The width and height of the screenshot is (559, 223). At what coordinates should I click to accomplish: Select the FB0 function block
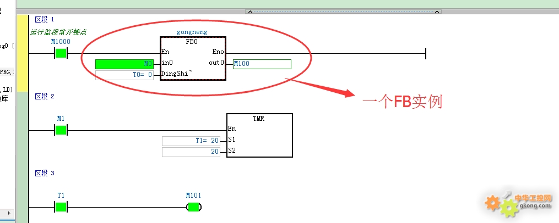point(193,58)
